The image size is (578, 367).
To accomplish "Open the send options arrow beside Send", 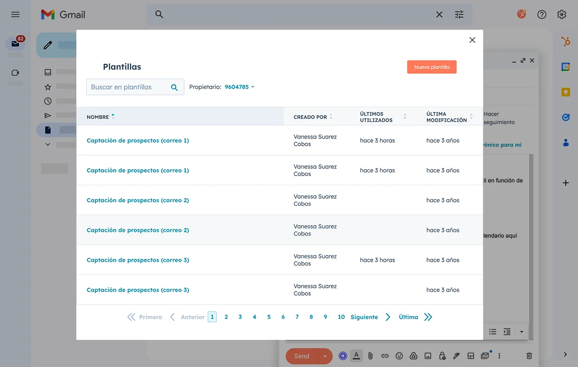I will [325, 356].
